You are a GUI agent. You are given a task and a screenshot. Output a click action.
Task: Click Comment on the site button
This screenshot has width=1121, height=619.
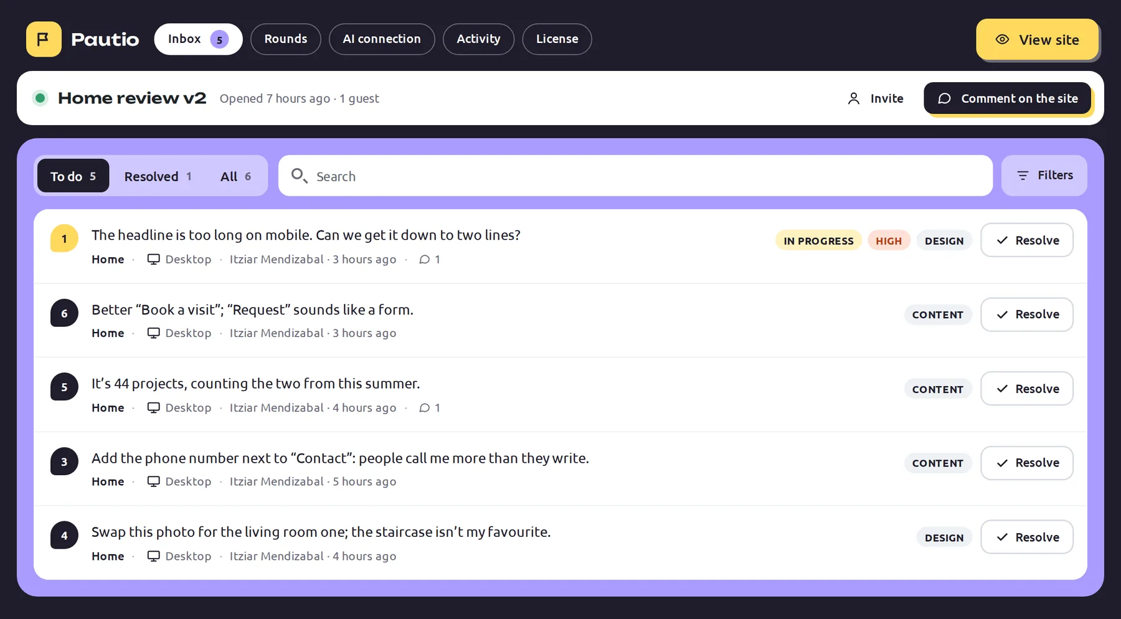coord(1008,98)
